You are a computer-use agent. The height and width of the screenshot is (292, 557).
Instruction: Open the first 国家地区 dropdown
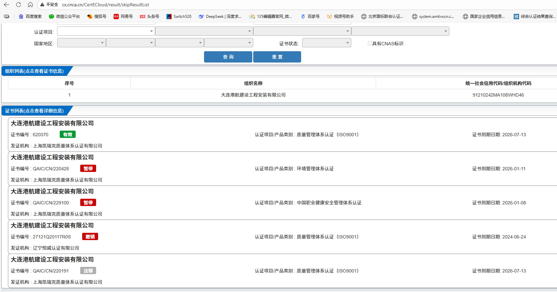click(x=81, y=43)
